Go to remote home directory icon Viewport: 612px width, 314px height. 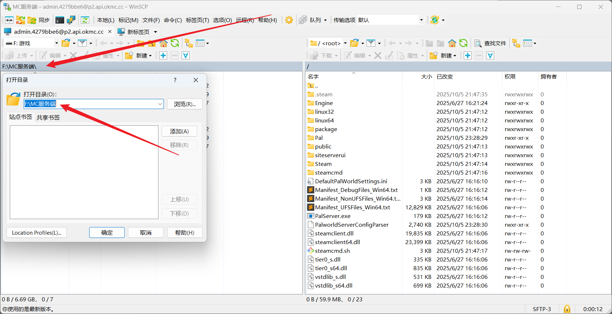(452, 43)
